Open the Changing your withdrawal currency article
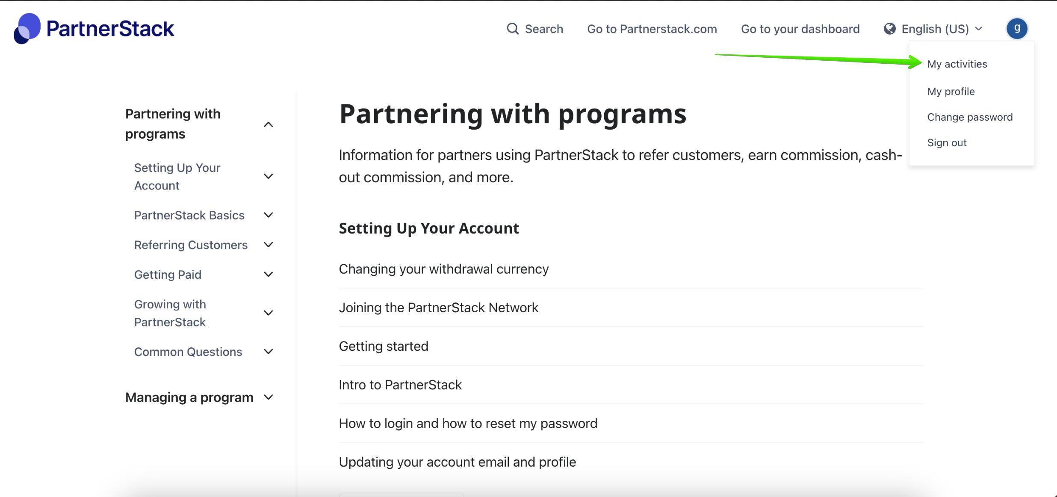 click(443, 269)
